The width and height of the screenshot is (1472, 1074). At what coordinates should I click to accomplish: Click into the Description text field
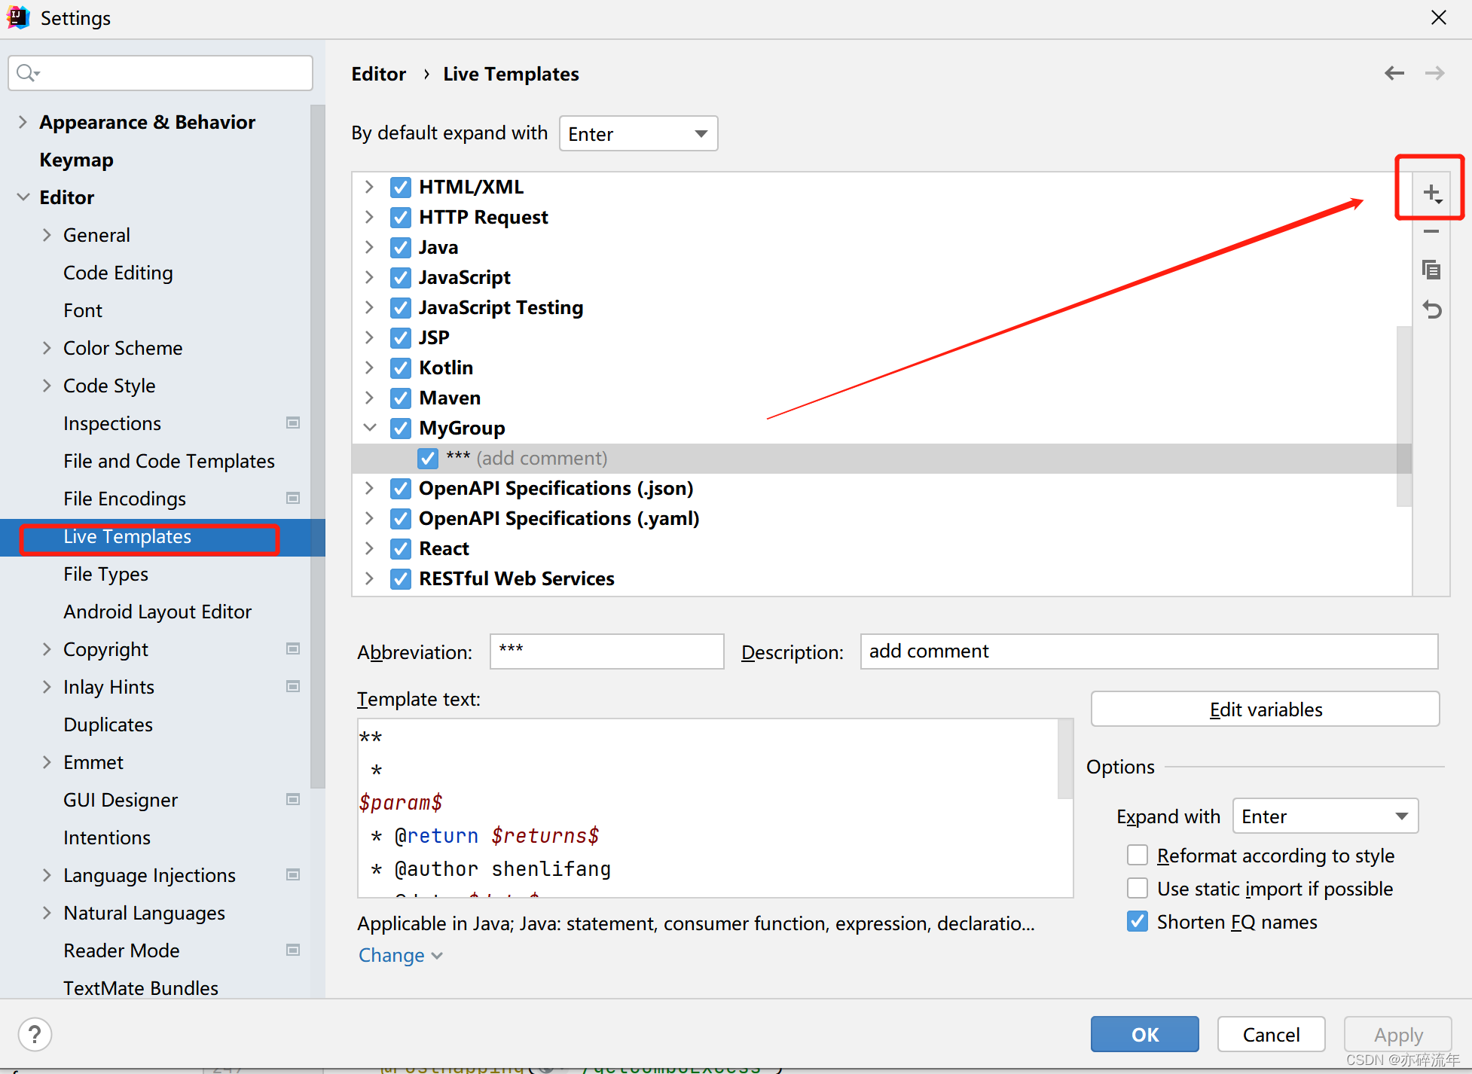point(1148,651)
